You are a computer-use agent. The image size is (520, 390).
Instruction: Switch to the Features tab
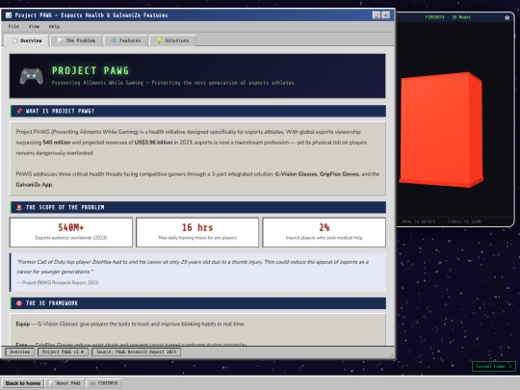coord(126,40)
